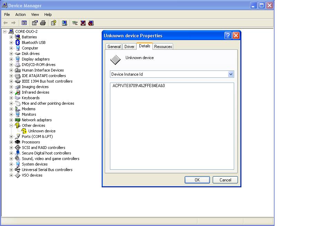Click the Infrared devices icon

[18, 92]
